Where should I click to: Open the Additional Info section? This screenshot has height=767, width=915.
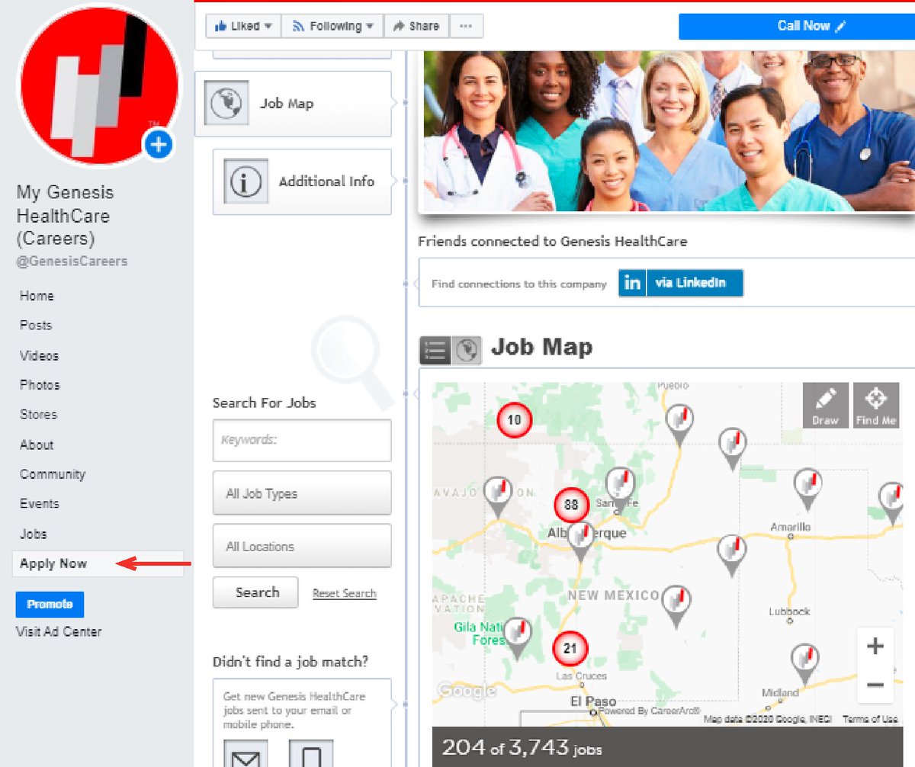click(302, 181)
